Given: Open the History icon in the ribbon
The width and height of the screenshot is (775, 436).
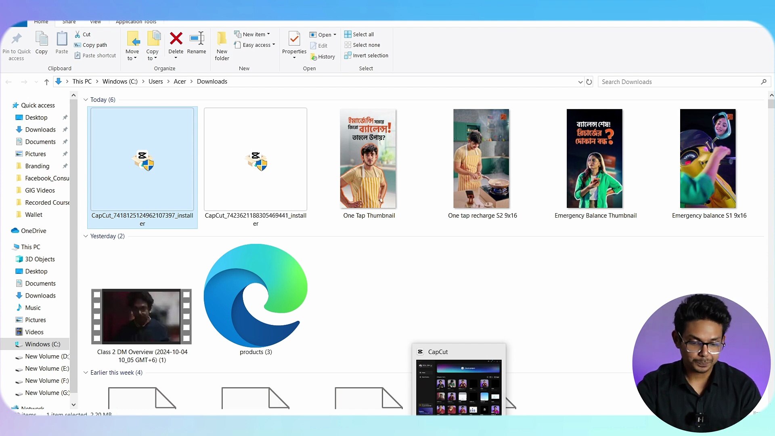Looking at the screenshot, I should (x=323, y=57).
